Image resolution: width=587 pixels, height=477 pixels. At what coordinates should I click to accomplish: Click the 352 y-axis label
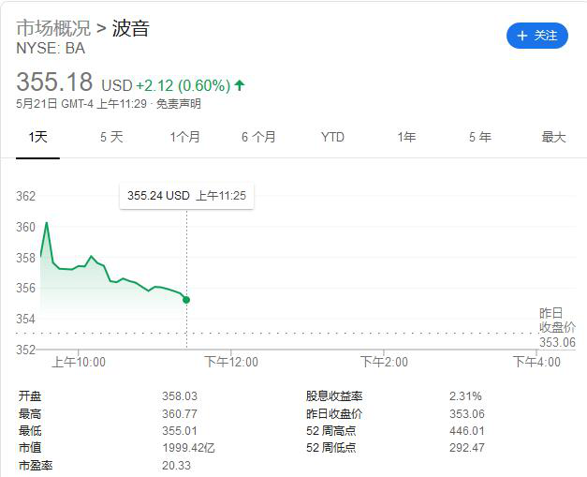(25, 350)
